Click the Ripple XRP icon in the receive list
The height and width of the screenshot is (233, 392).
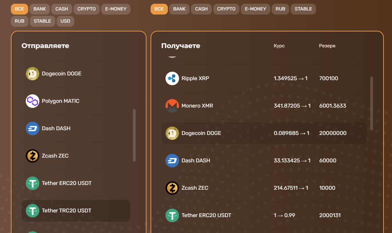pyautogui.click(x=172, y=78)
